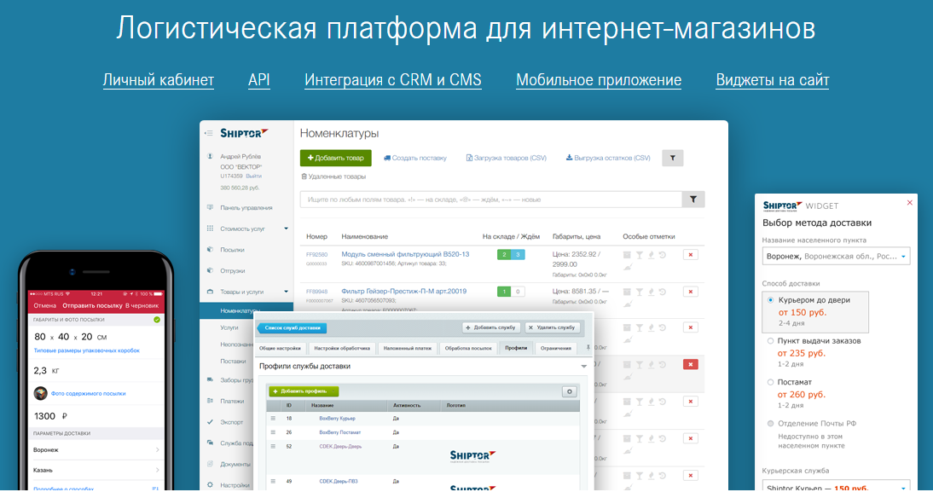Tap Отмена on phone screen
The width and height of the screenshot is (933, 492).
(x=44, y=306)
